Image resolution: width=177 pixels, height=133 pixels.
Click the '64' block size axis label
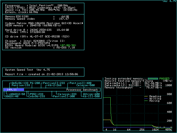click(129, 130)
